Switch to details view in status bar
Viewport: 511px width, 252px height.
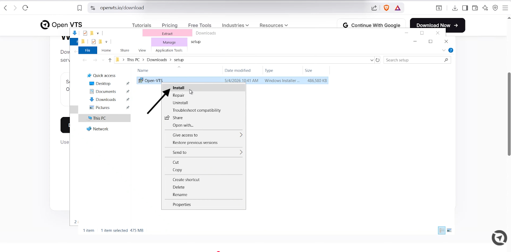pos(442,231)
